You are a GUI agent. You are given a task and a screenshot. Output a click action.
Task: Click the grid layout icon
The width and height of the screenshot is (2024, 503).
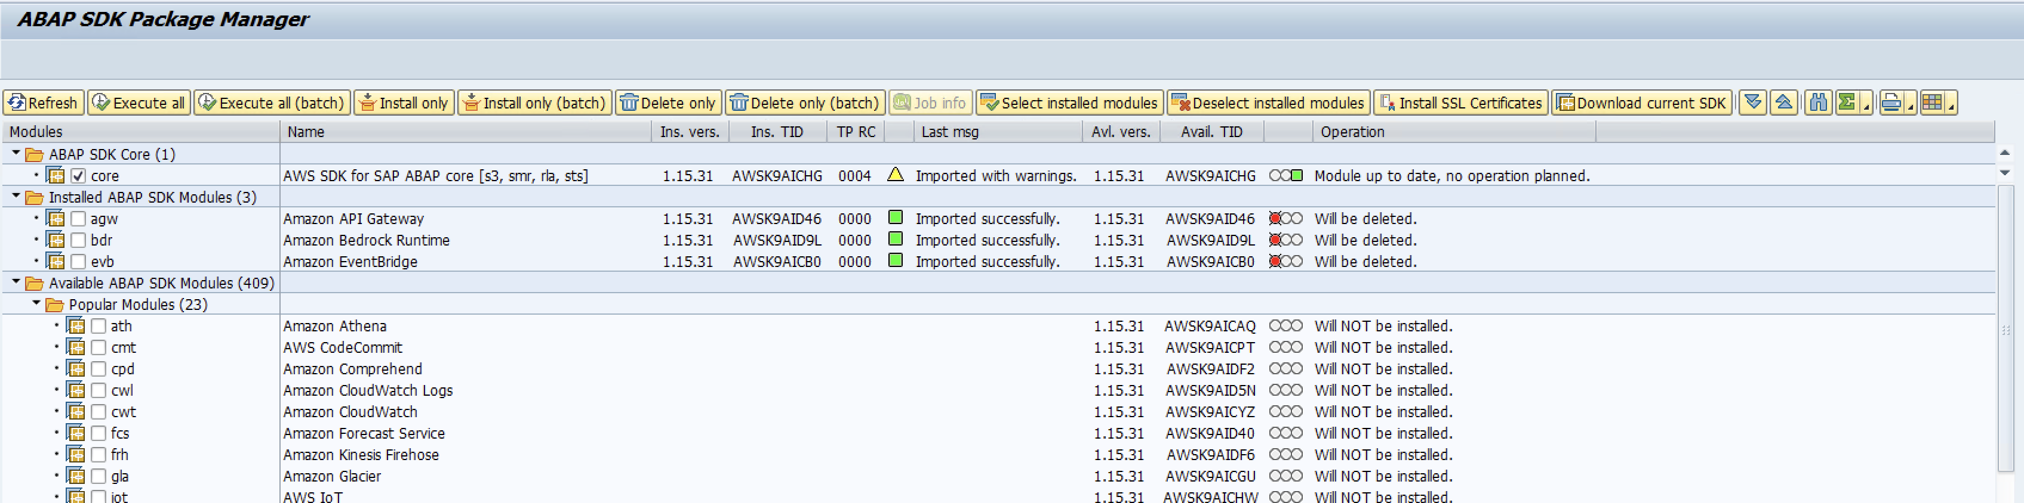click(1932, 103)
